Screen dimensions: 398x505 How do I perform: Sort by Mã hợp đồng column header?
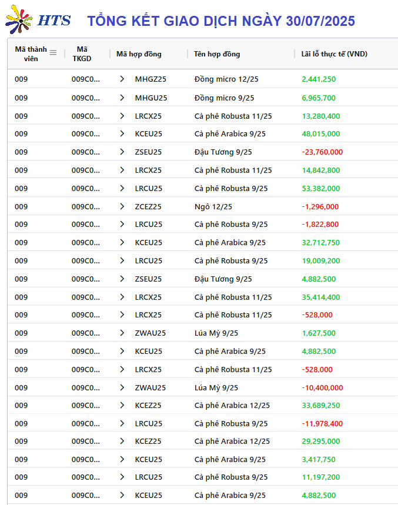(x=139, y=54)
